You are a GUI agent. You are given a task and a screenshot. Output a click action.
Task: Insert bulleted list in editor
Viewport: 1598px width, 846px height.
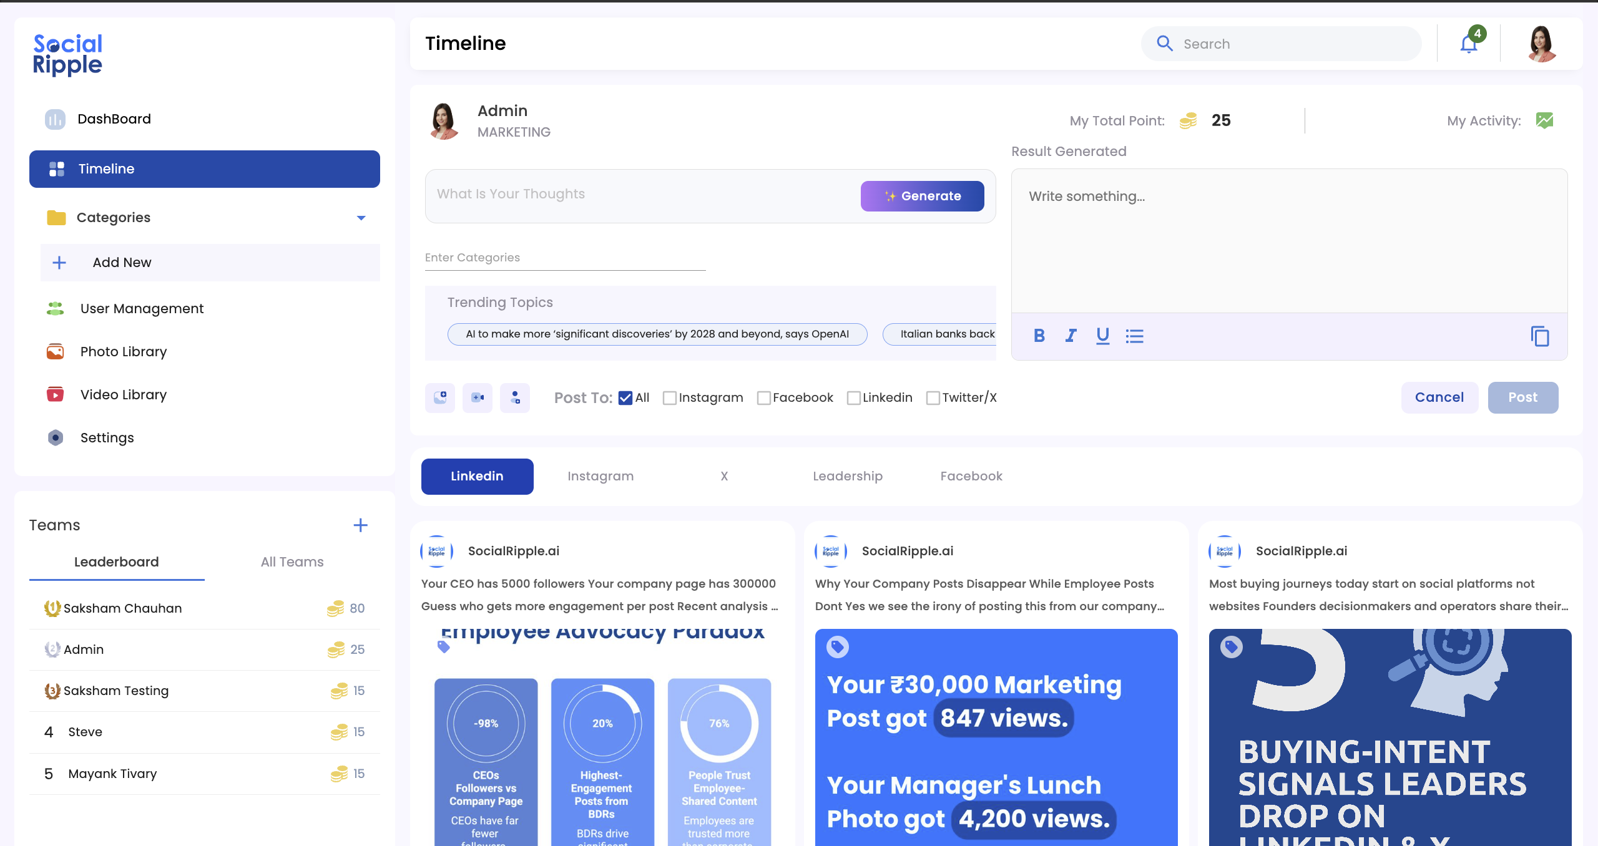tap(1134, 336)
